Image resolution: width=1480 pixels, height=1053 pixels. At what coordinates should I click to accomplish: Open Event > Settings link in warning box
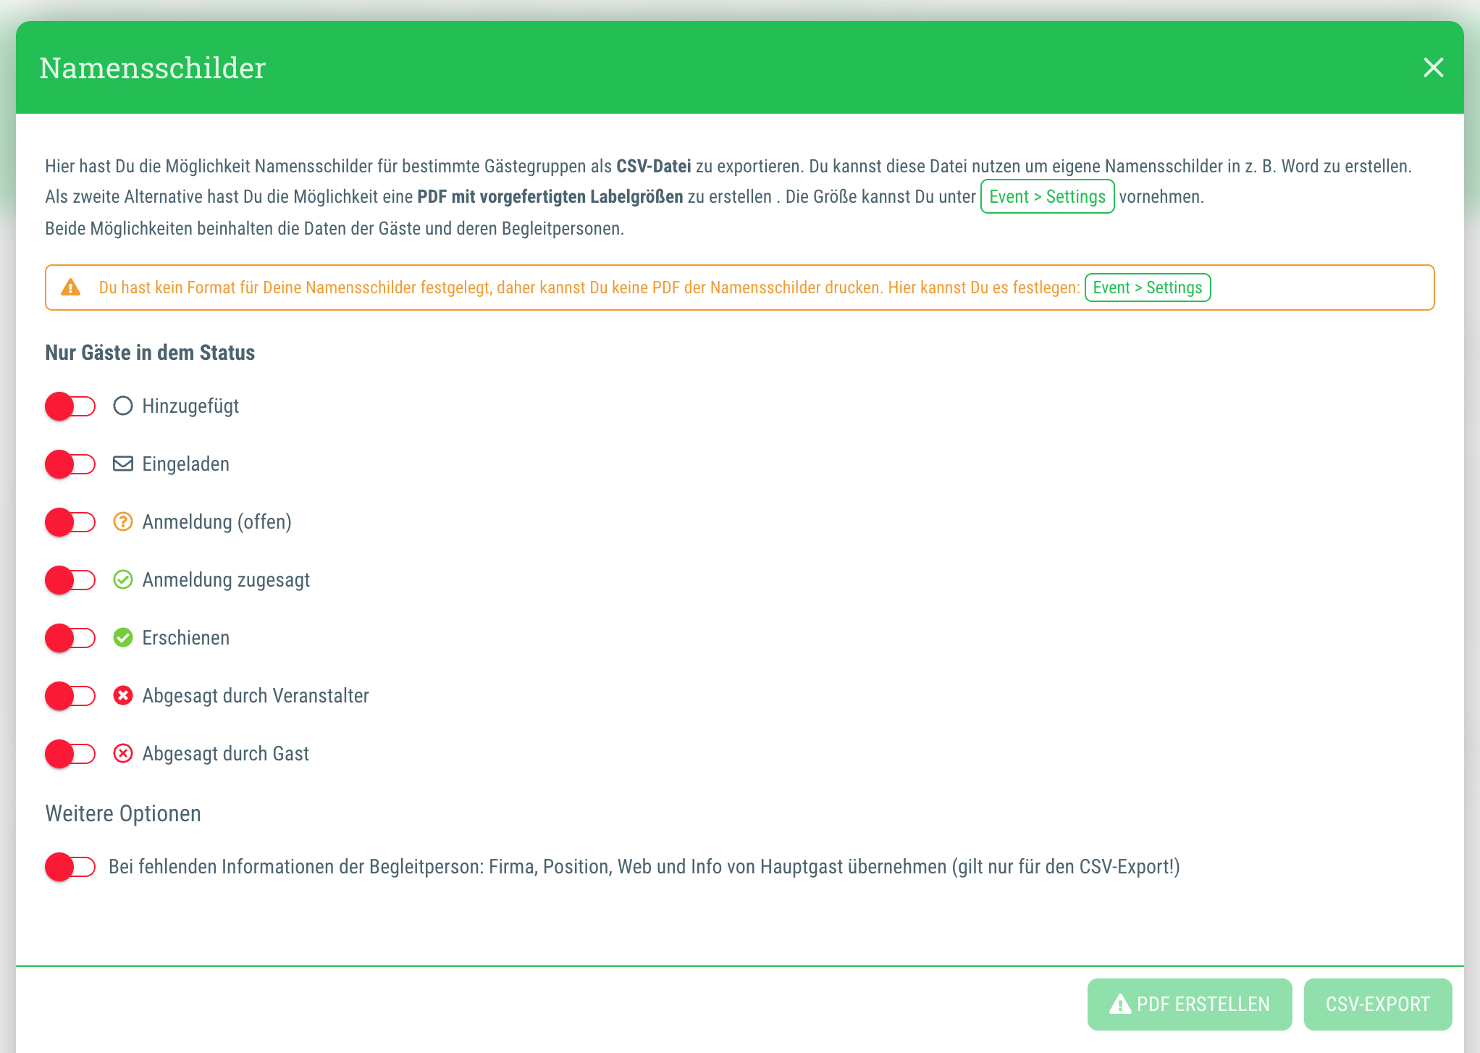pos(1147,288)
